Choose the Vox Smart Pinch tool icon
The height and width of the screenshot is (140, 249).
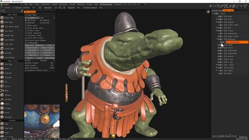coord(2,26)
